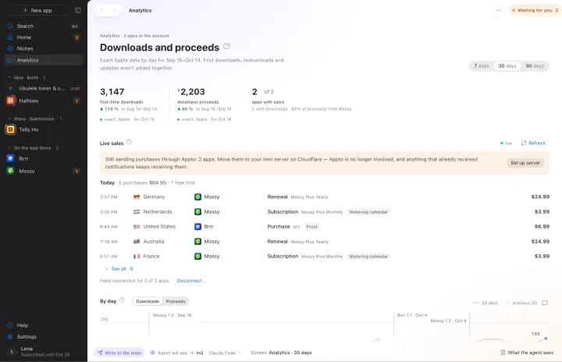Click the United States flag icon
The image size is (562, 362).
pos(137,227)
